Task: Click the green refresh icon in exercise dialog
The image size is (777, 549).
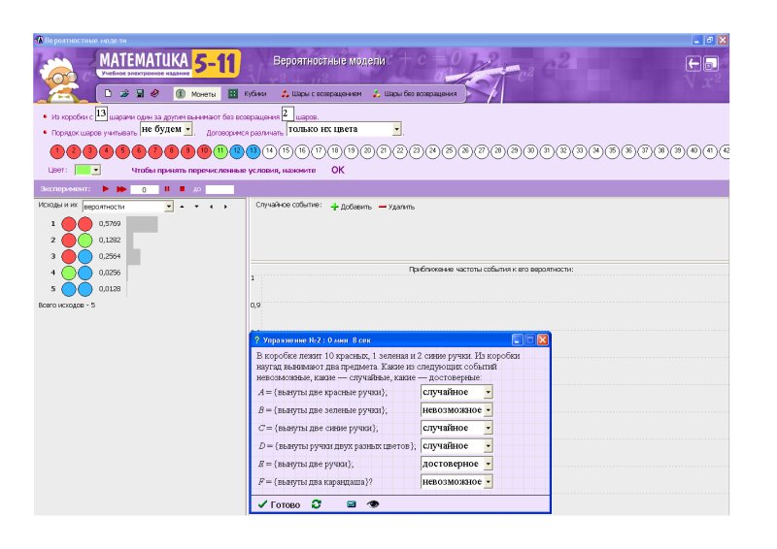Action: [316, 504]
